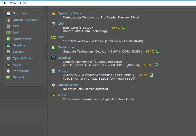Select Summary in the sidebar

(20, 13)
